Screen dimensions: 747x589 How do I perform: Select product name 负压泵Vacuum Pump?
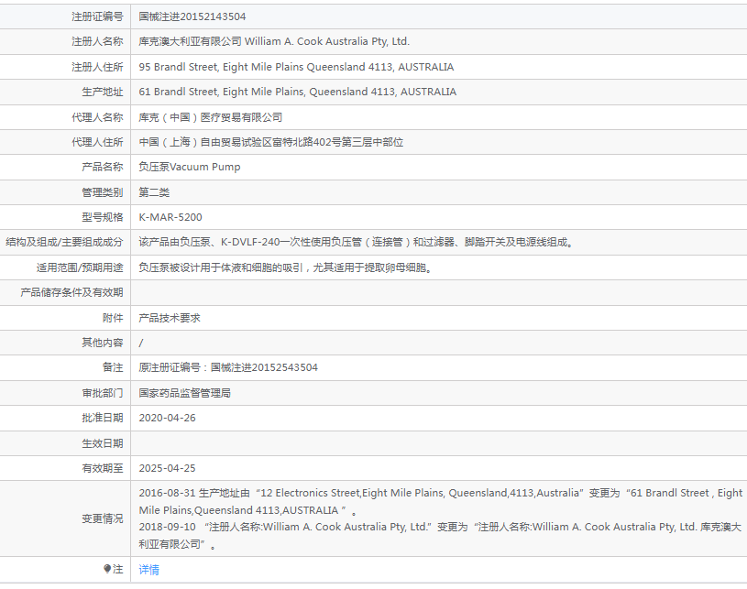pos(189,167)
